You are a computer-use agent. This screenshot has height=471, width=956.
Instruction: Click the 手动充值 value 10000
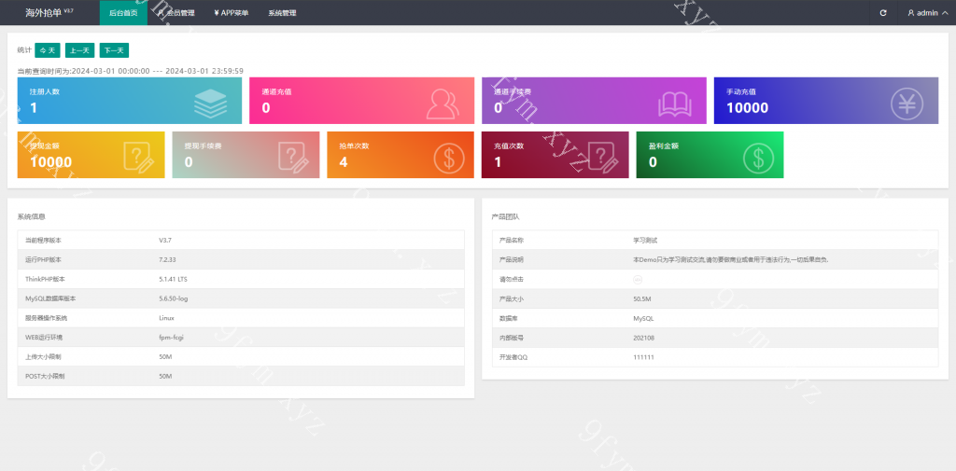[x=748, y=108]
